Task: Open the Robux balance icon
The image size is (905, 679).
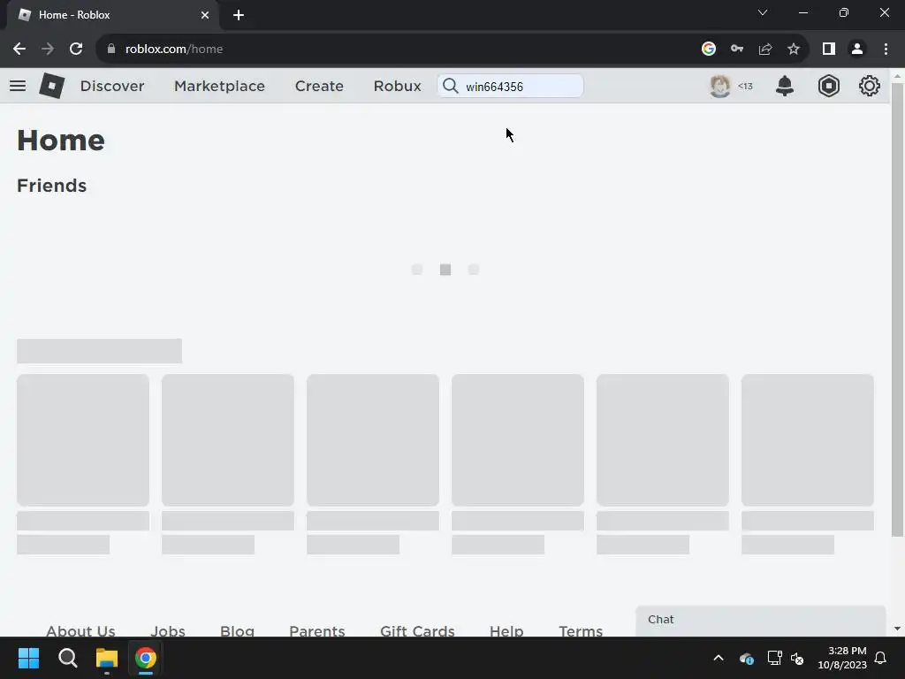Action: click(x=829, y=86)
